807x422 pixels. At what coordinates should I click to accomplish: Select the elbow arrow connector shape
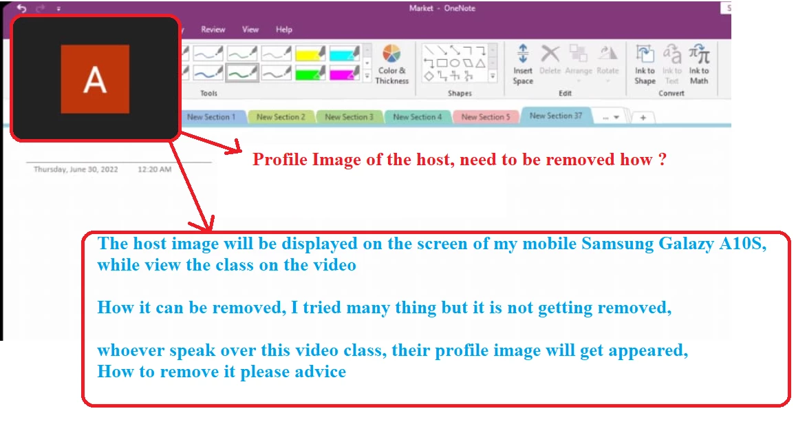click(x=480, y=50)
